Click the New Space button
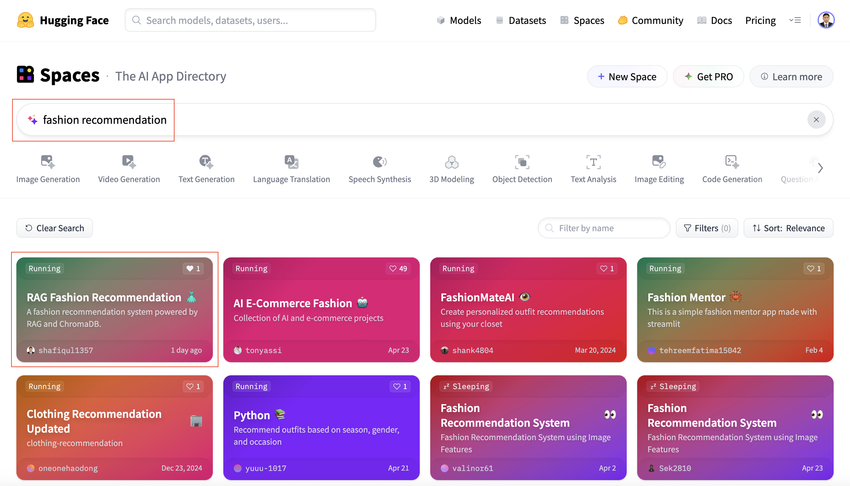Image resolution: width=850 pixels, height=486 pixels. (x=627, y=76)
